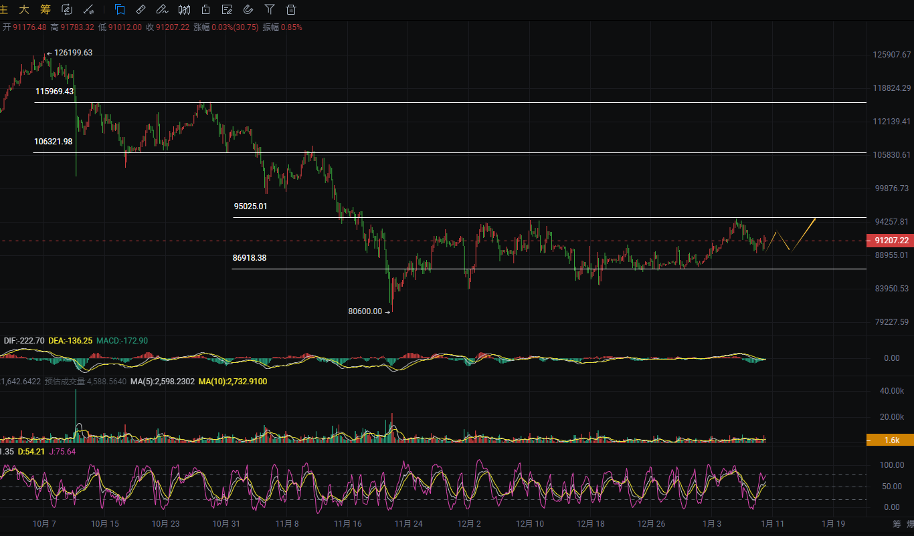Click the funnel filter icon

pos(269,9)
